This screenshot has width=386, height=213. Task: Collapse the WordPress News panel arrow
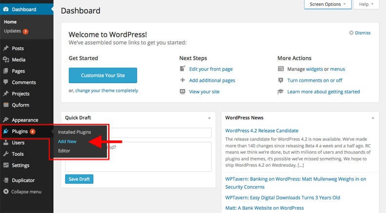coord(373,118)
